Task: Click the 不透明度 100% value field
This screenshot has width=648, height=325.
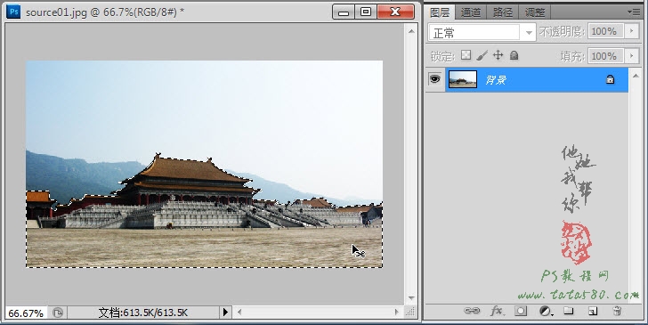Action: (606, 31)
